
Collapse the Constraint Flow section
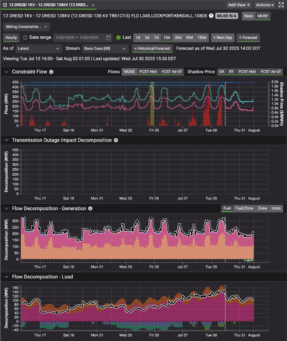[x=6, y=72]
